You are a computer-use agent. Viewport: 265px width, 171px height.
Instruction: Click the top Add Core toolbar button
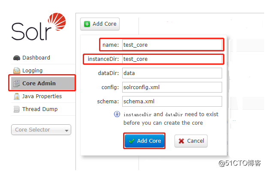point(100,24)
